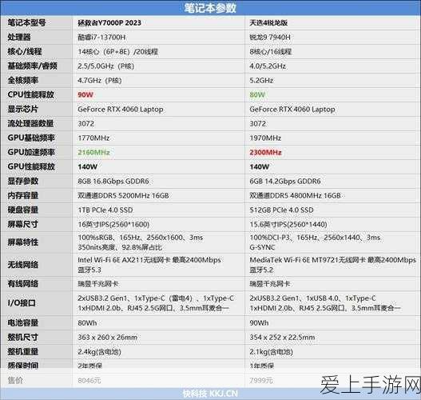Click the 4.7GHz (P核) cell
Viewport: 421px width, 400px height.
pos(100,80)
